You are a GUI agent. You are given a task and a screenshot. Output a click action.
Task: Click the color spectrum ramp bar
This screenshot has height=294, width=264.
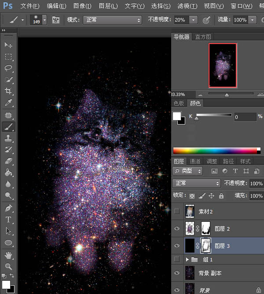click(216, 151)
